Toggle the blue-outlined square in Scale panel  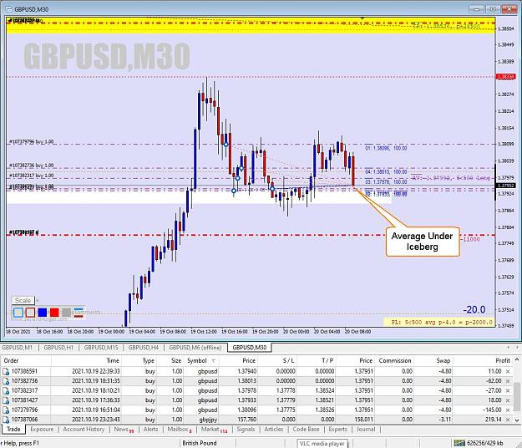click(x=18, y=313)
